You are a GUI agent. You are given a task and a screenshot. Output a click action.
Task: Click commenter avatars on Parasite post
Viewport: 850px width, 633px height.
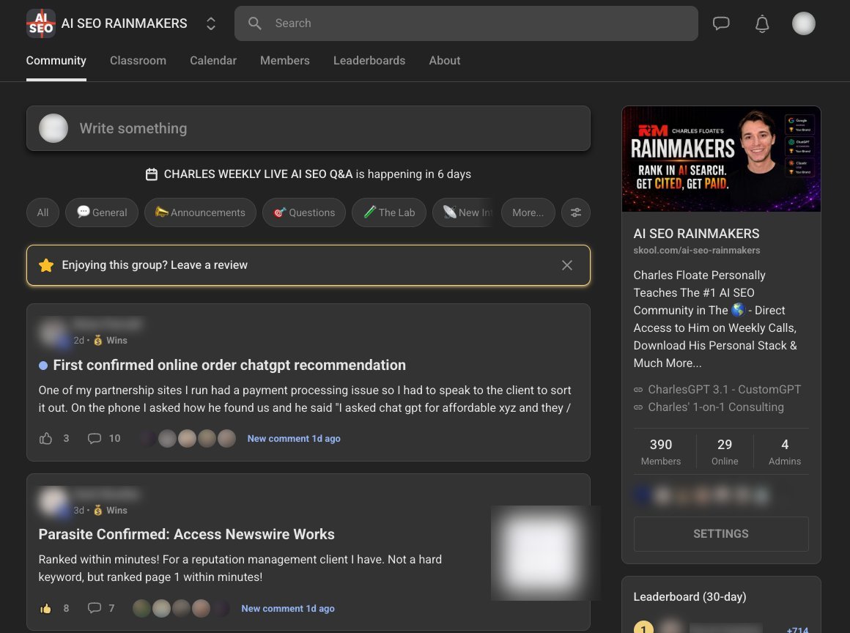181,609
